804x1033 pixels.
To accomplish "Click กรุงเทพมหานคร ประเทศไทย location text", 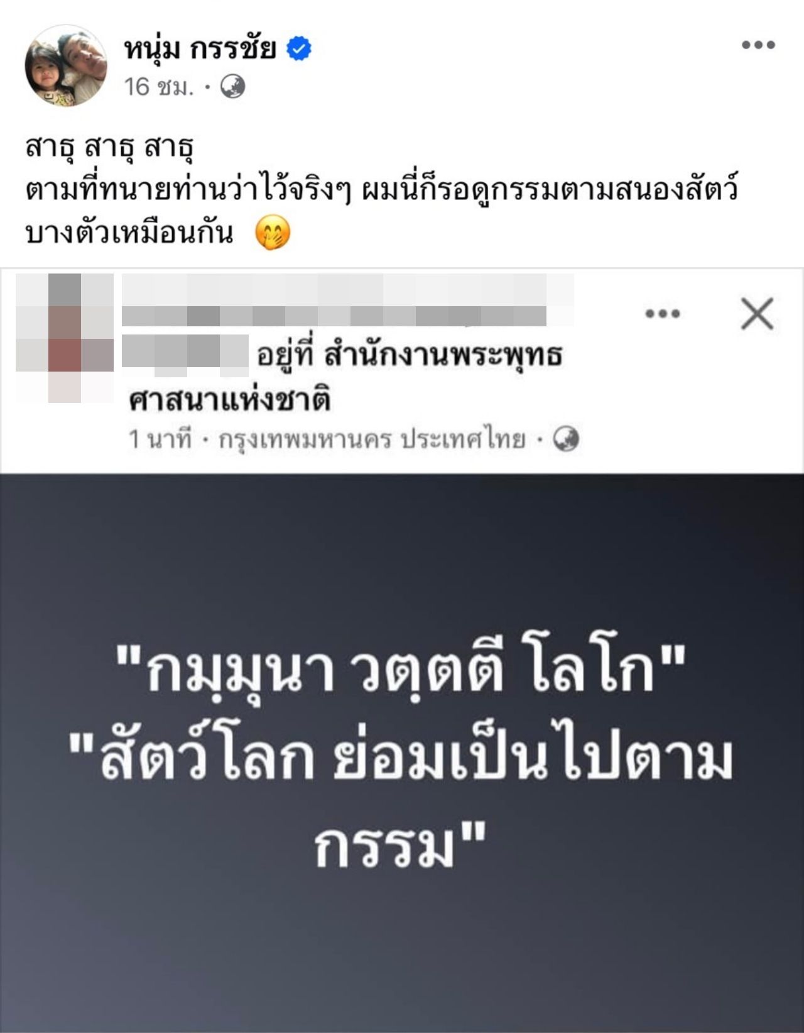I will coord(372,439).
